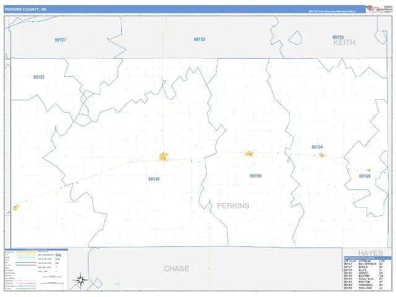This screenshot has height=297, width=396.
Task: Click the pink line swatch in legend
Action: pyautogui.click(x=26, y=283)
